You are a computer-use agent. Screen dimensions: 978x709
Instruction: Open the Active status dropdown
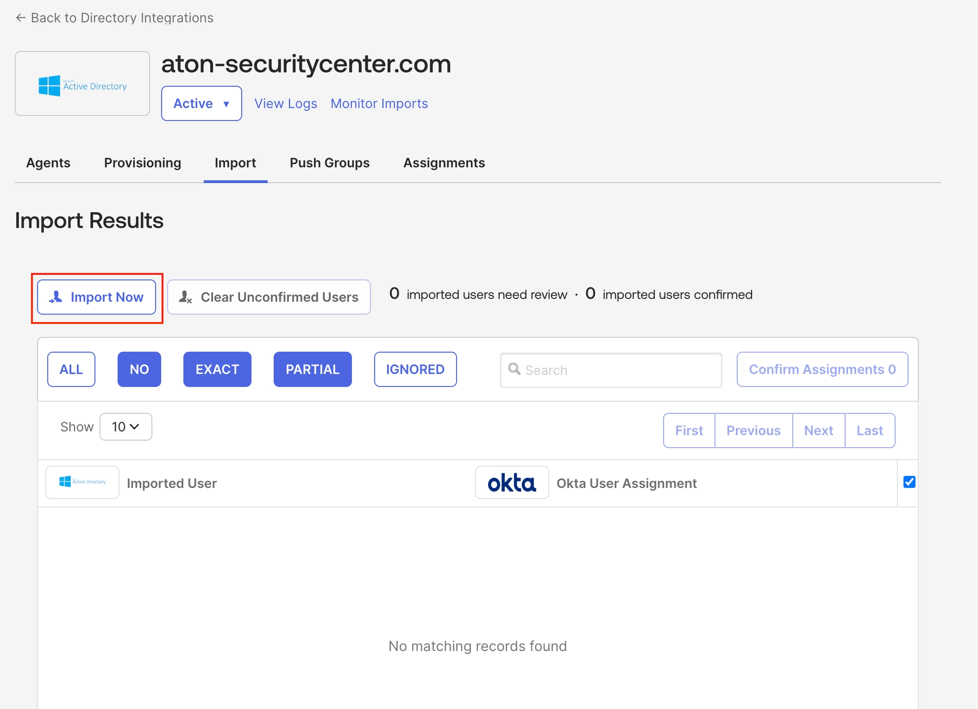tap(202, 103)
